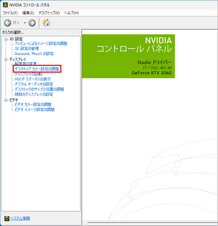
Task: Click the バージョン 461.40 text
Action: [157, 68]
